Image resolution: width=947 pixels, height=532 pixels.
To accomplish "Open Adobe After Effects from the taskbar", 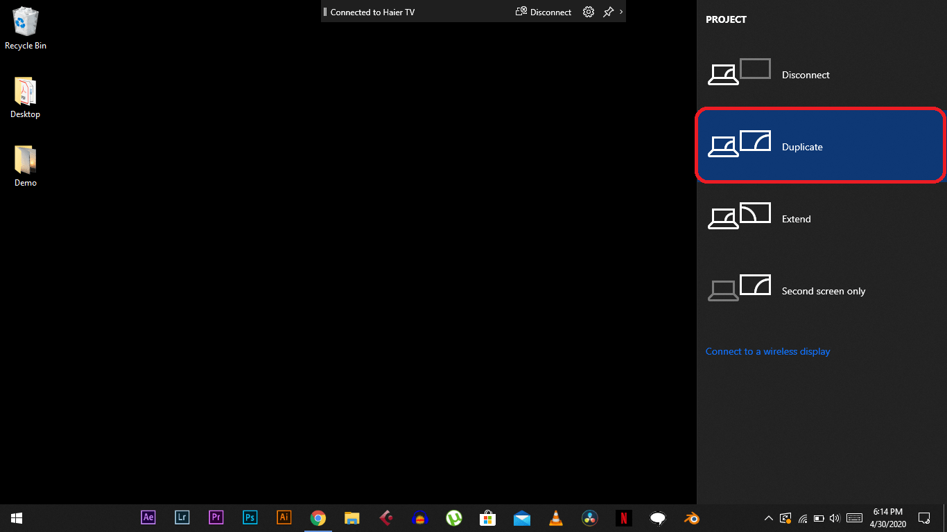I will (x=148, y=517).
